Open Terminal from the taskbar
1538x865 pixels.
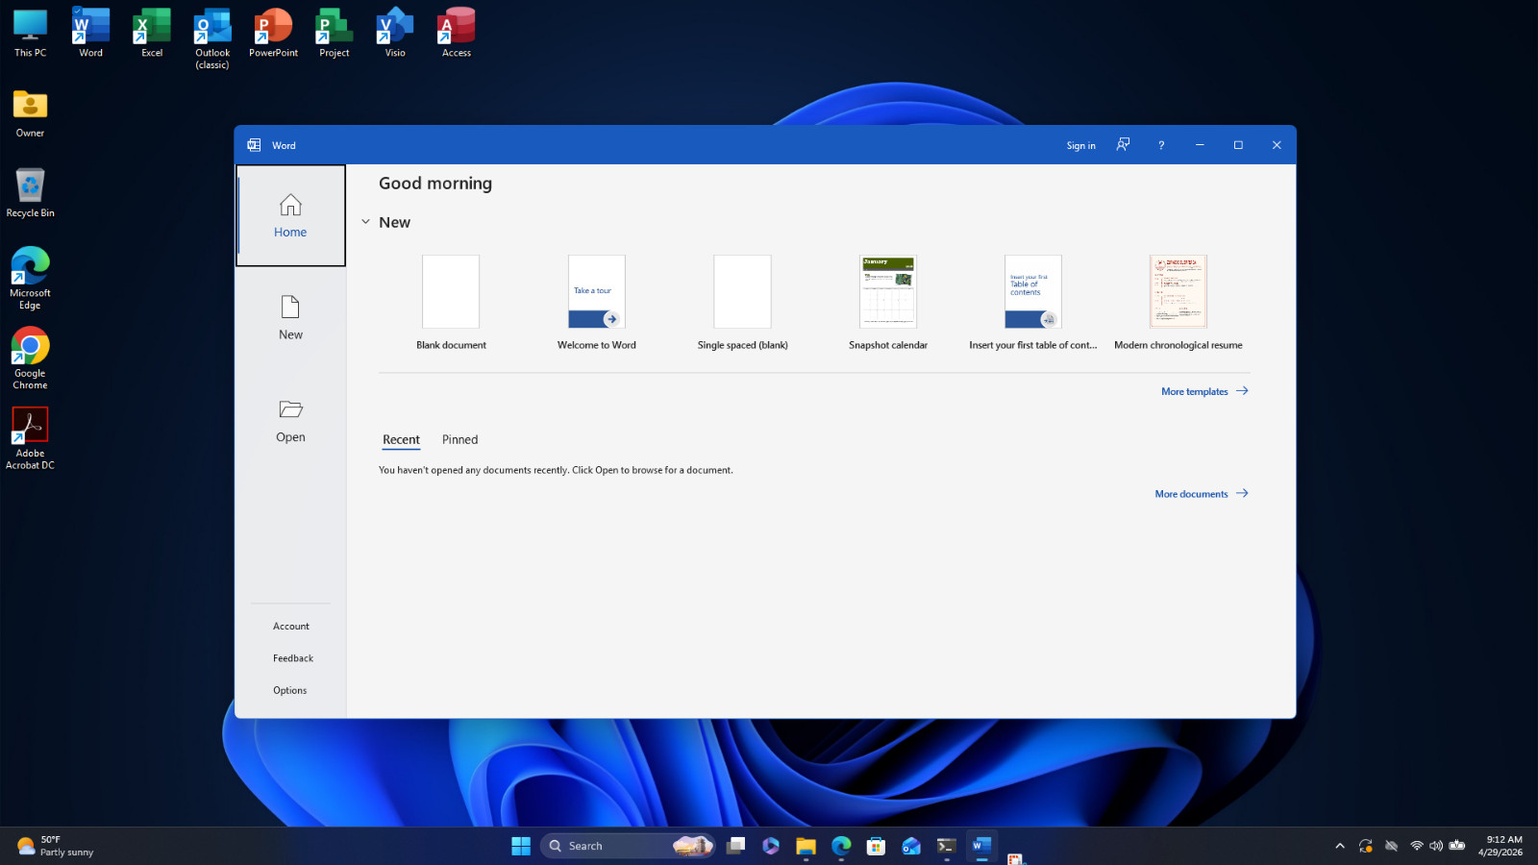tap(946, 846)
